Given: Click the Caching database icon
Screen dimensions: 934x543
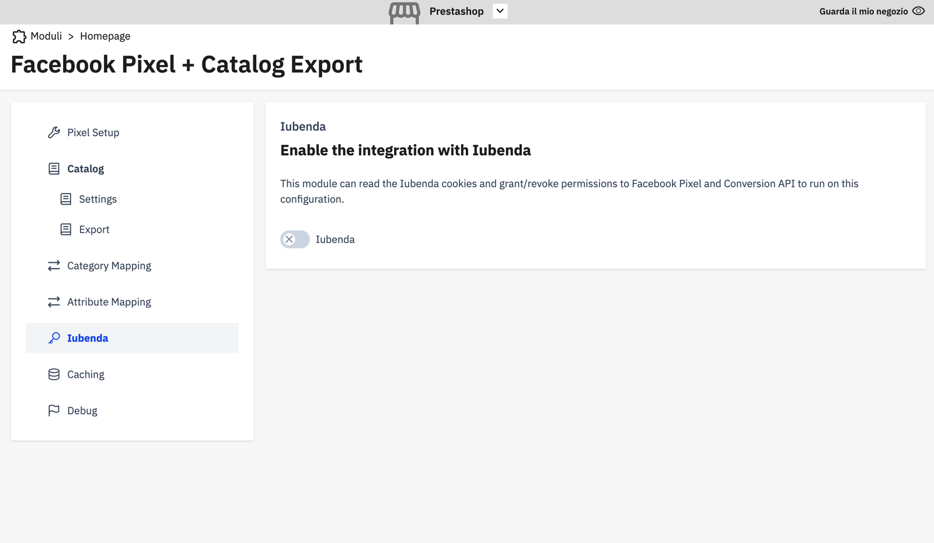Looking at the screenshot, I should click(54, 374).
